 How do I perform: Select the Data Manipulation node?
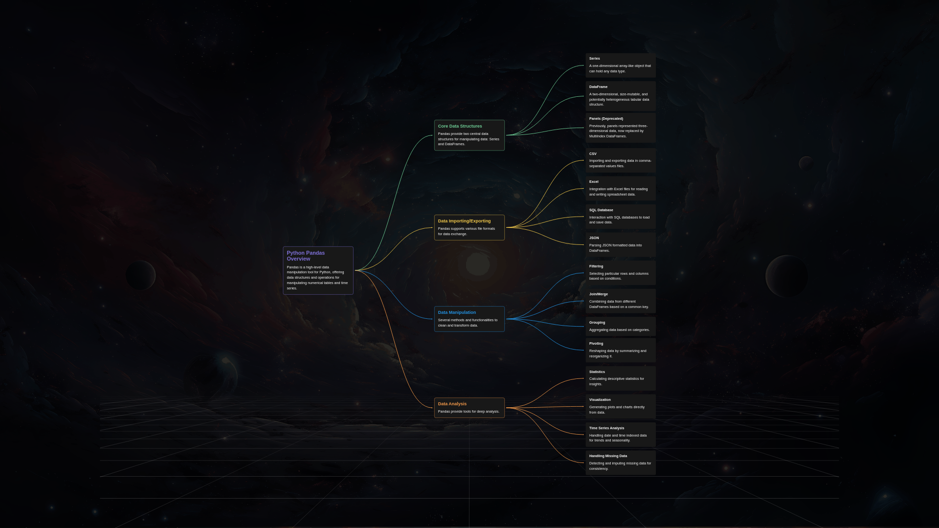[469, 319]
